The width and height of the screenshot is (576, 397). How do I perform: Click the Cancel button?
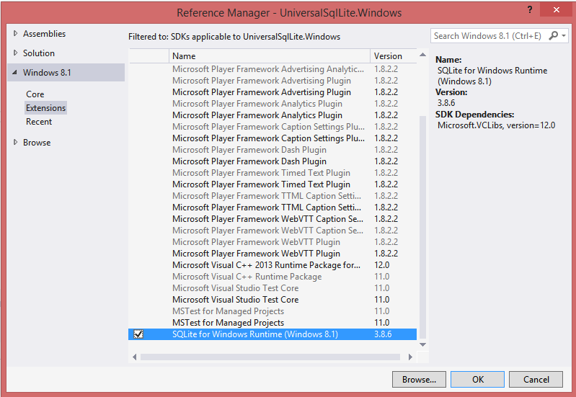536,380
